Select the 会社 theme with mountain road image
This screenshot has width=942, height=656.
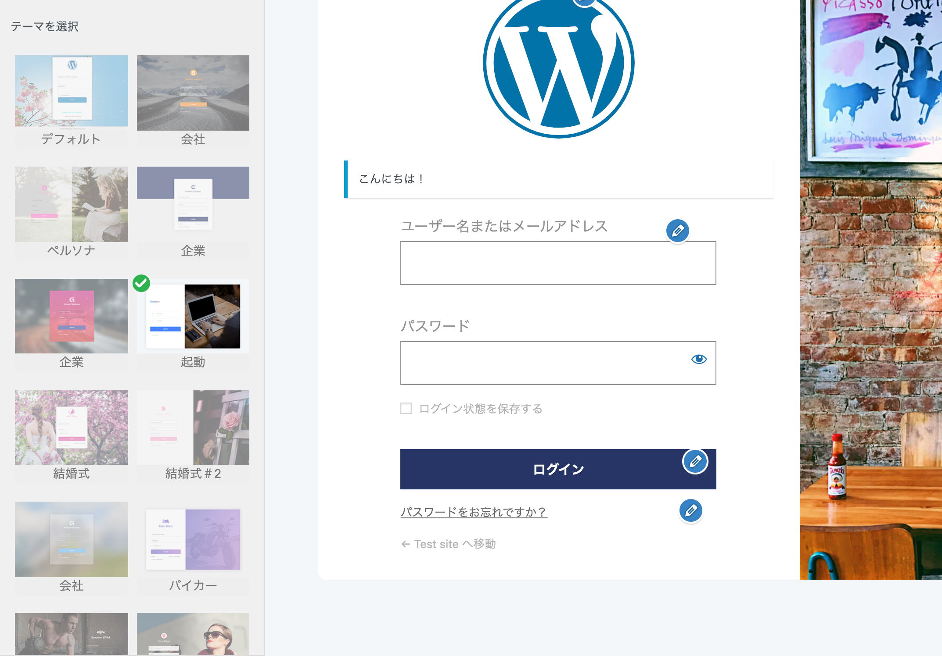[193, 93]
